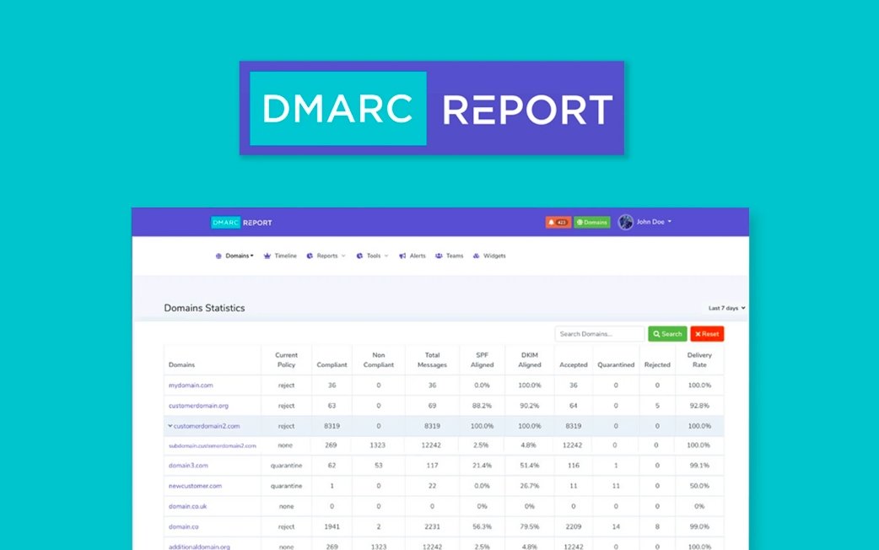Viewport: 879px width, 550px height.
Task: Open the Alerts page
Action: tap(418, 256)
